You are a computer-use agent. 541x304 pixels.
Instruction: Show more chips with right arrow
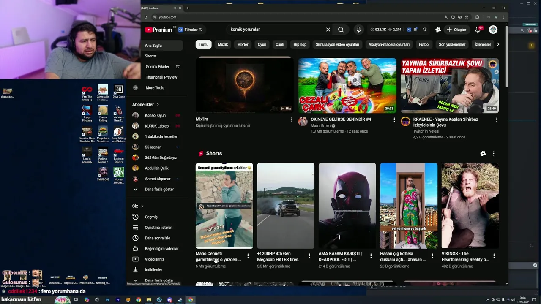pos(497,44)
